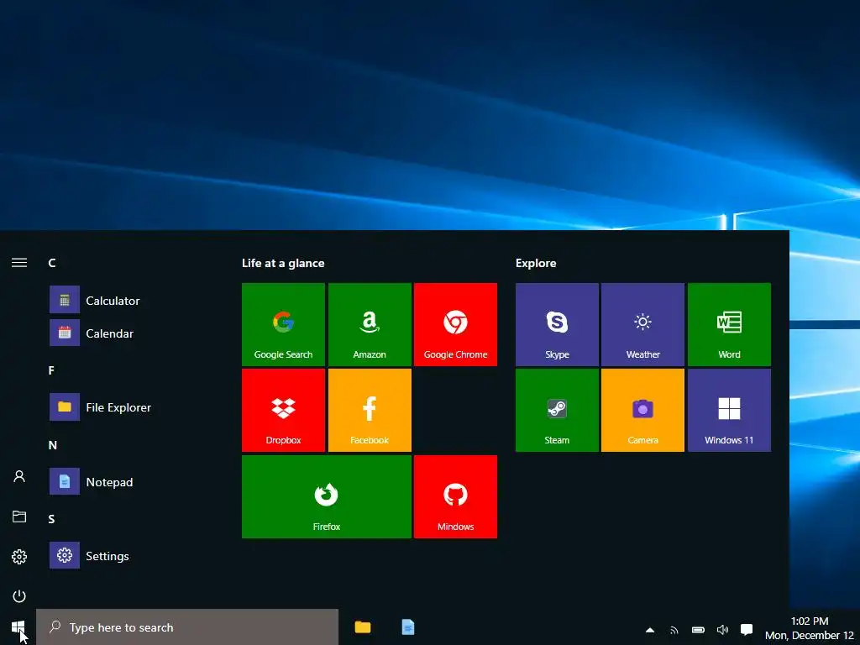Image resolution: width=860 pixels, height=645 pixels.
Task: Click the Life at a glance group title
Action: (283, 263)
